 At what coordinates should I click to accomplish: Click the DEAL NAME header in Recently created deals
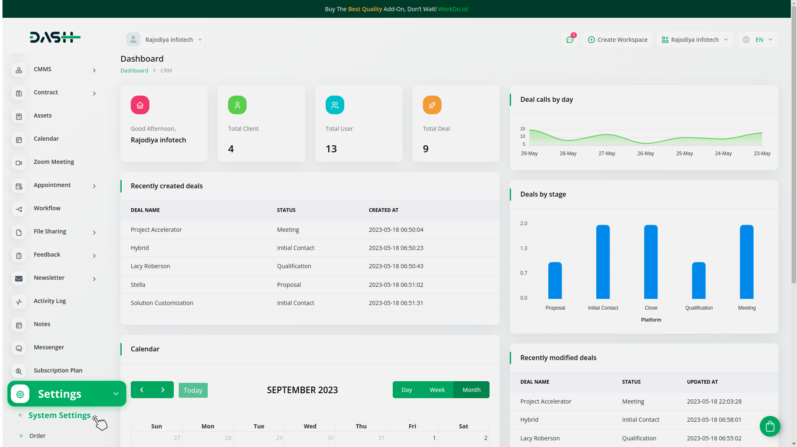pos(145,210)
